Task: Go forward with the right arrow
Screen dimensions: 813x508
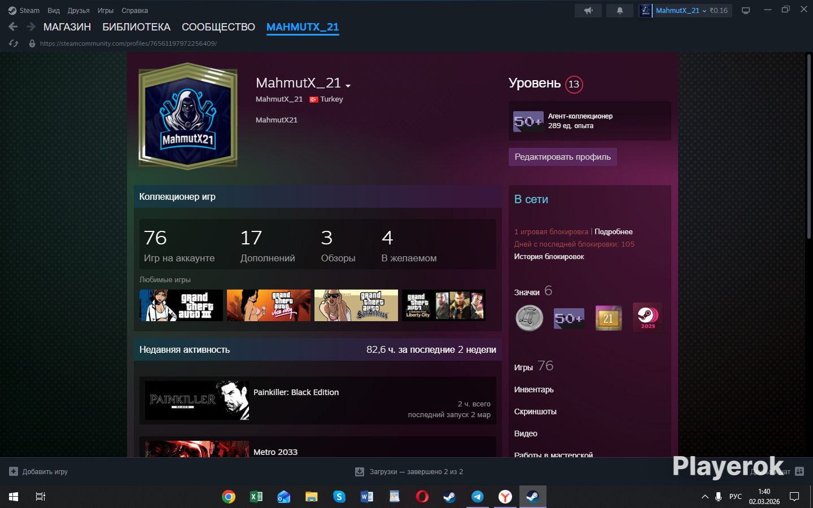Action: coord(31,27)
